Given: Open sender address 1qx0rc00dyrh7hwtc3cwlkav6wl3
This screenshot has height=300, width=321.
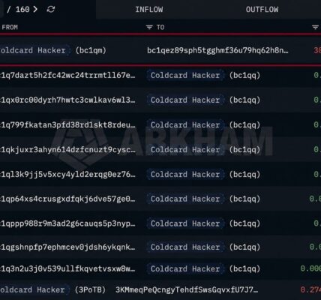Looking at the screenshot, I should 67,100.
